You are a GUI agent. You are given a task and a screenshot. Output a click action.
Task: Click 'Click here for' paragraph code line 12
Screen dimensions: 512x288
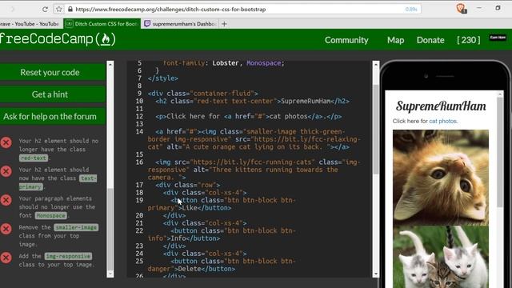click(x=249, y=117)
